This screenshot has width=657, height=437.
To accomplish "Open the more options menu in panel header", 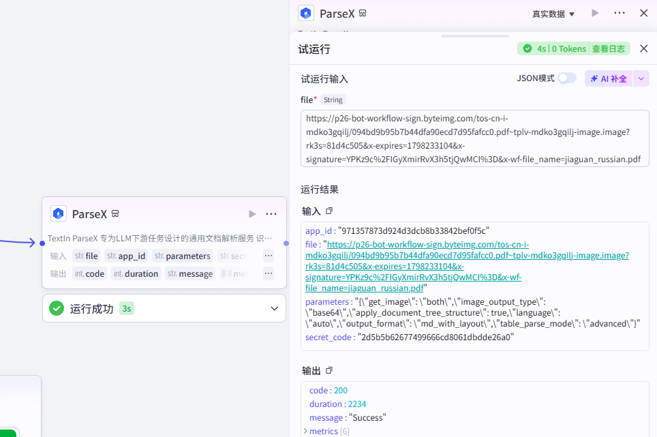I will pos(620,14).
